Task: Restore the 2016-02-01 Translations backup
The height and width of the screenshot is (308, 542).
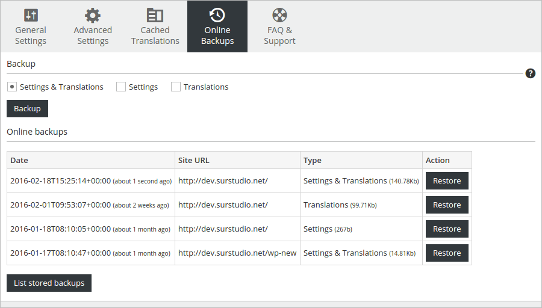Action: coord(447,205)
